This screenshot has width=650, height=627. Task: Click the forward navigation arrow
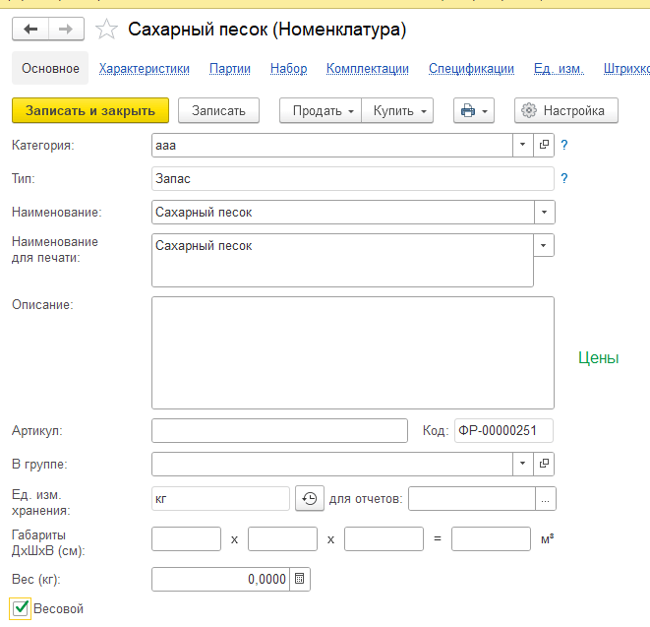tap(66, 30)
